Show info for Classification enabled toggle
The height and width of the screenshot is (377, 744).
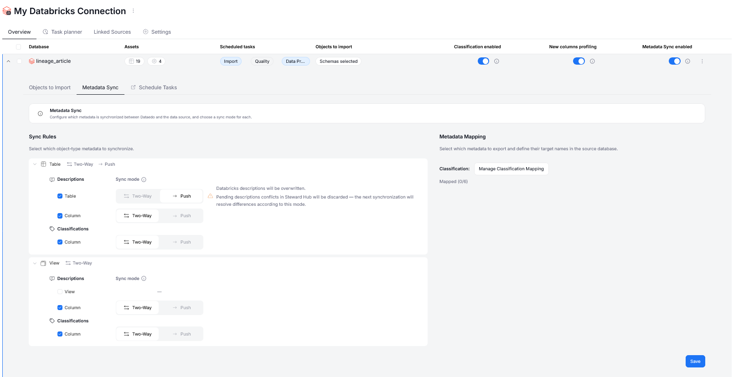pos(496,61)
